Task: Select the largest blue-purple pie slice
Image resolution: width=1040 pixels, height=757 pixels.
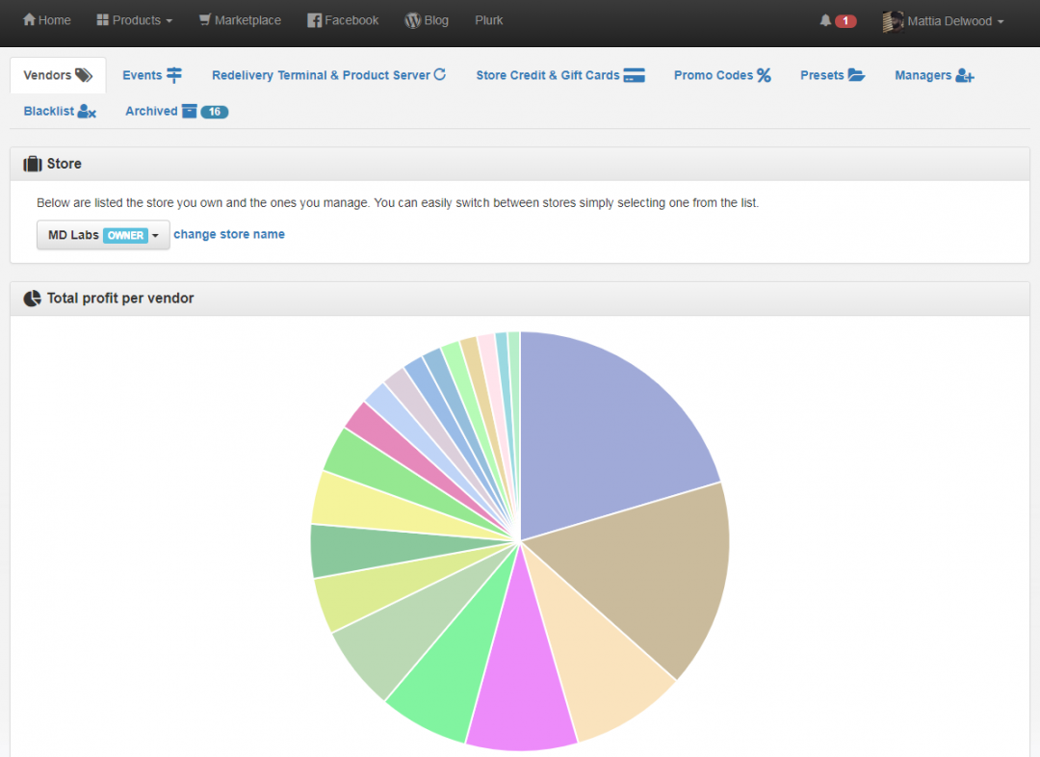Action: coord(607,424)
